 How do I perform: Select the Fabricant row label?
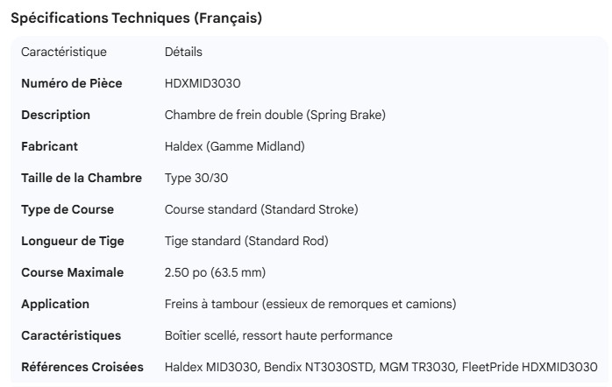coord(50,146)
